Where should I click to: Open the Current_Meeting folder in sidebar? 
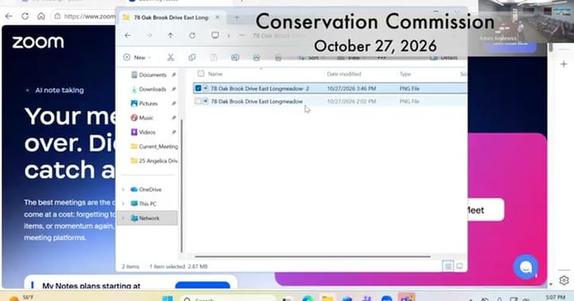pyautogui.click(x=155, y=147)
